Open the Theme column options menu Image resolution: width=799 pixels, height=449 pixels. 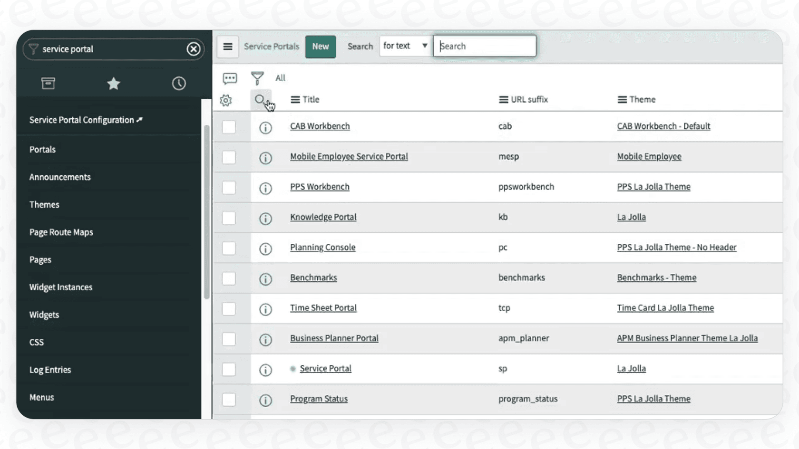pyautogui.click(x=622, y=99)
